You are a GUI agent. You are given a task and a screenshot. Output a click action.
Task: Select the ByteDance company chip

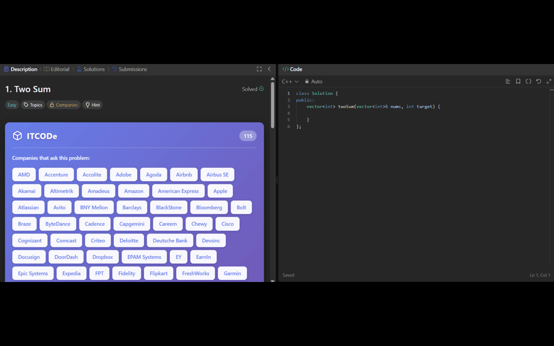point(58,224)
